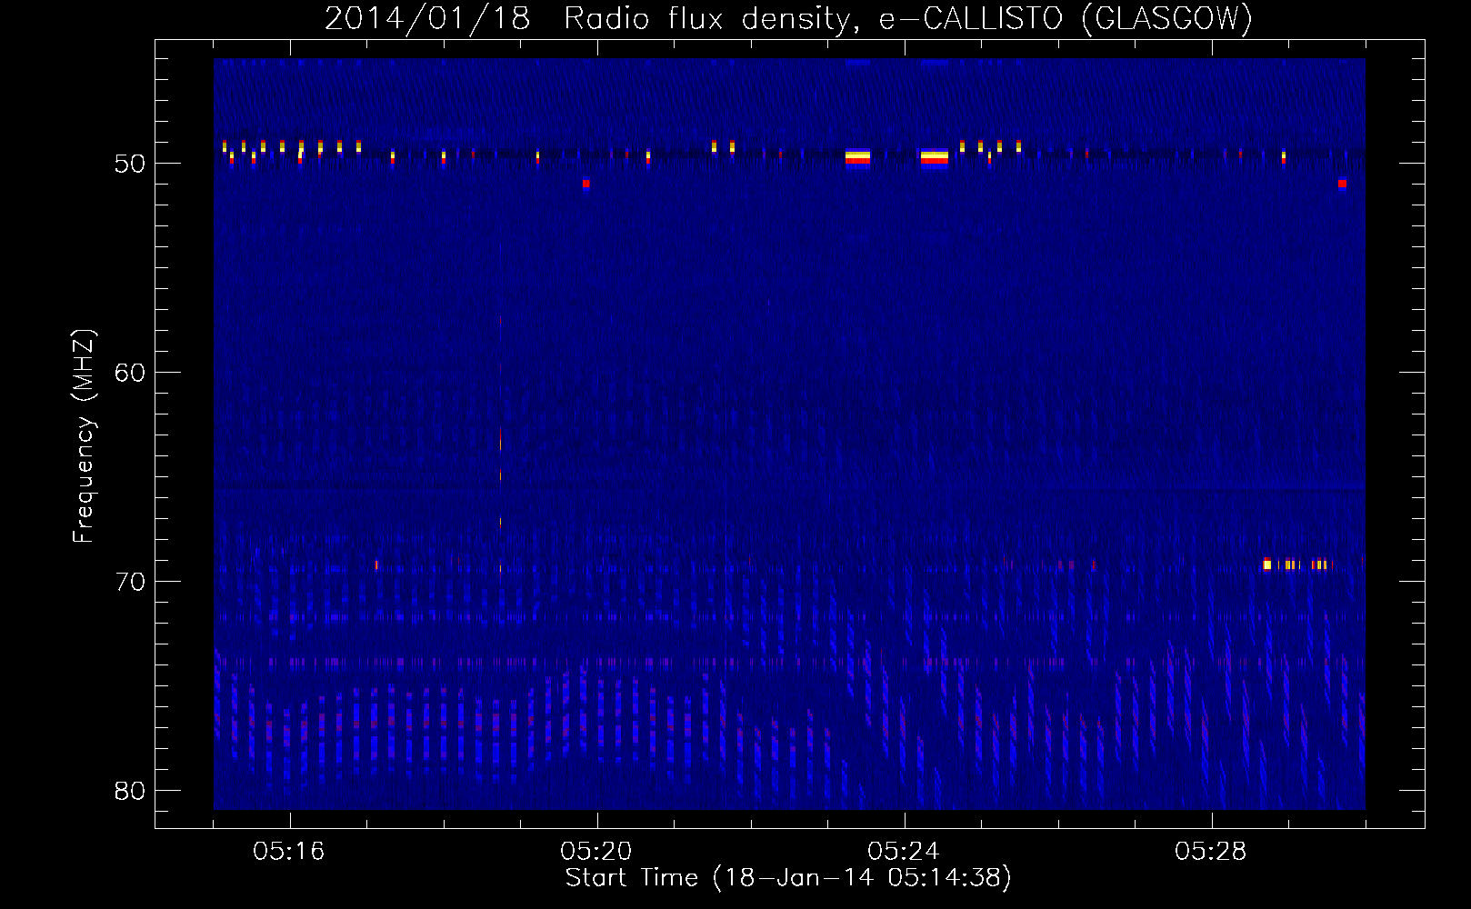Image resolution: width=1471 pixels, height=909 pixels.
Task: Click the 70 frequency tick label
Action: [x=130, y=582]
